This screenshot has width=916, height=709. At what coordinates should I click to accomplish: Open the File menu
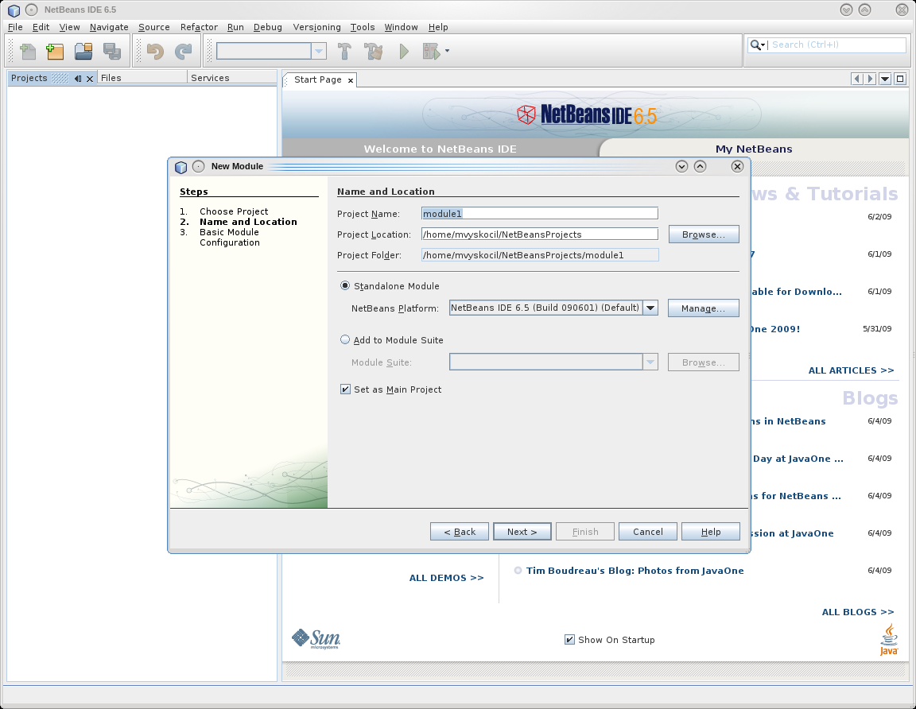pos(15,27)
